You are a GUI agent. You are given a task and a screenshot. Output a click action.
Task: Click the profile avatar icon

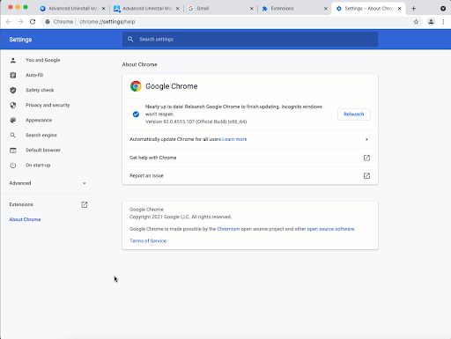[x=431, y=22]
